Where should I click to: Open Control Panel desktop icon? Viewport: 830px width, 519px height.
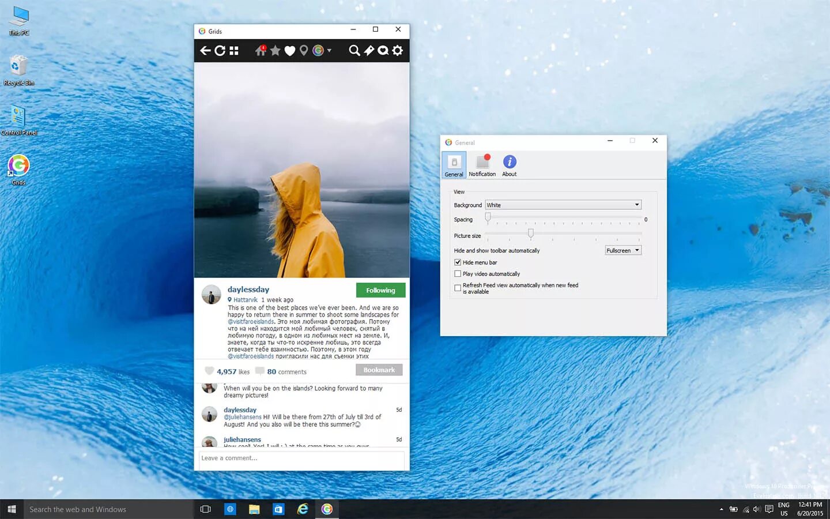[x=19, y=121]
